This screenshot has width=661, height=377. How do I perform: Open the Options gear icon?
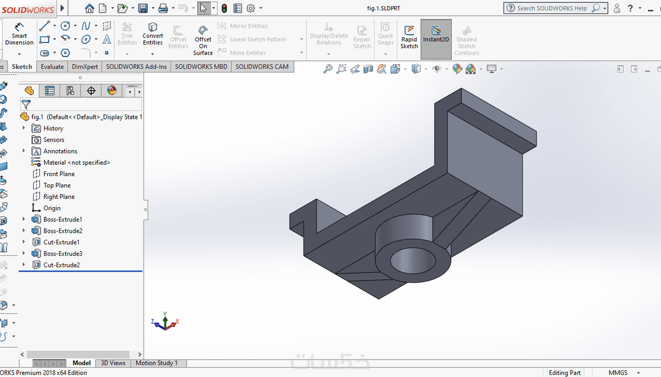pyautogui.click(x=251, y=8)
